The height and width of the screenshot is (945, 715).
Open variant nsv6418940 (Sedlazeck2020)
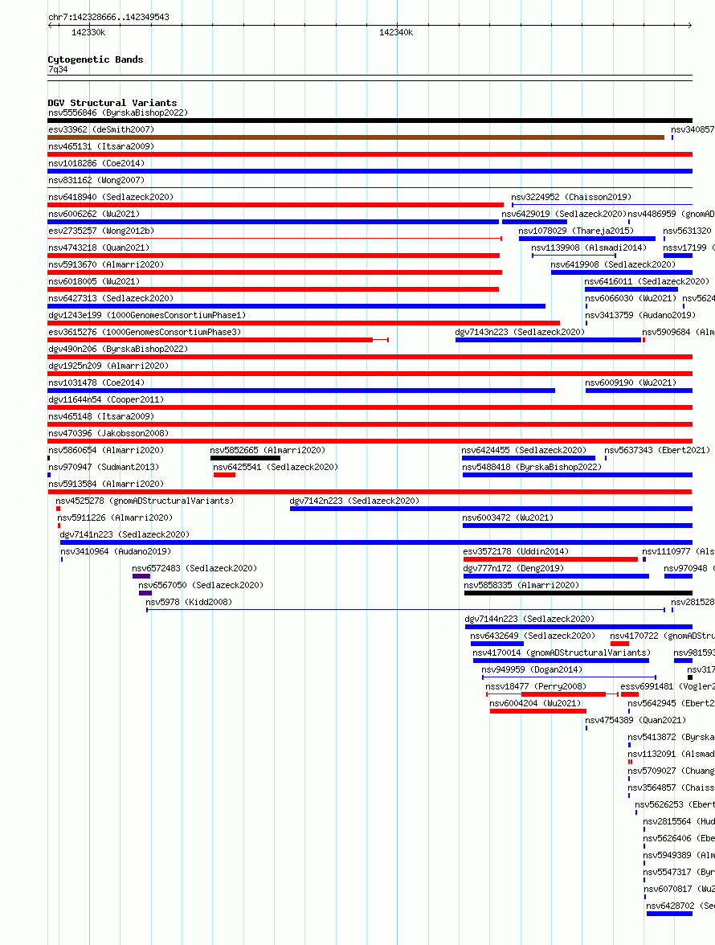coord(111,197)
